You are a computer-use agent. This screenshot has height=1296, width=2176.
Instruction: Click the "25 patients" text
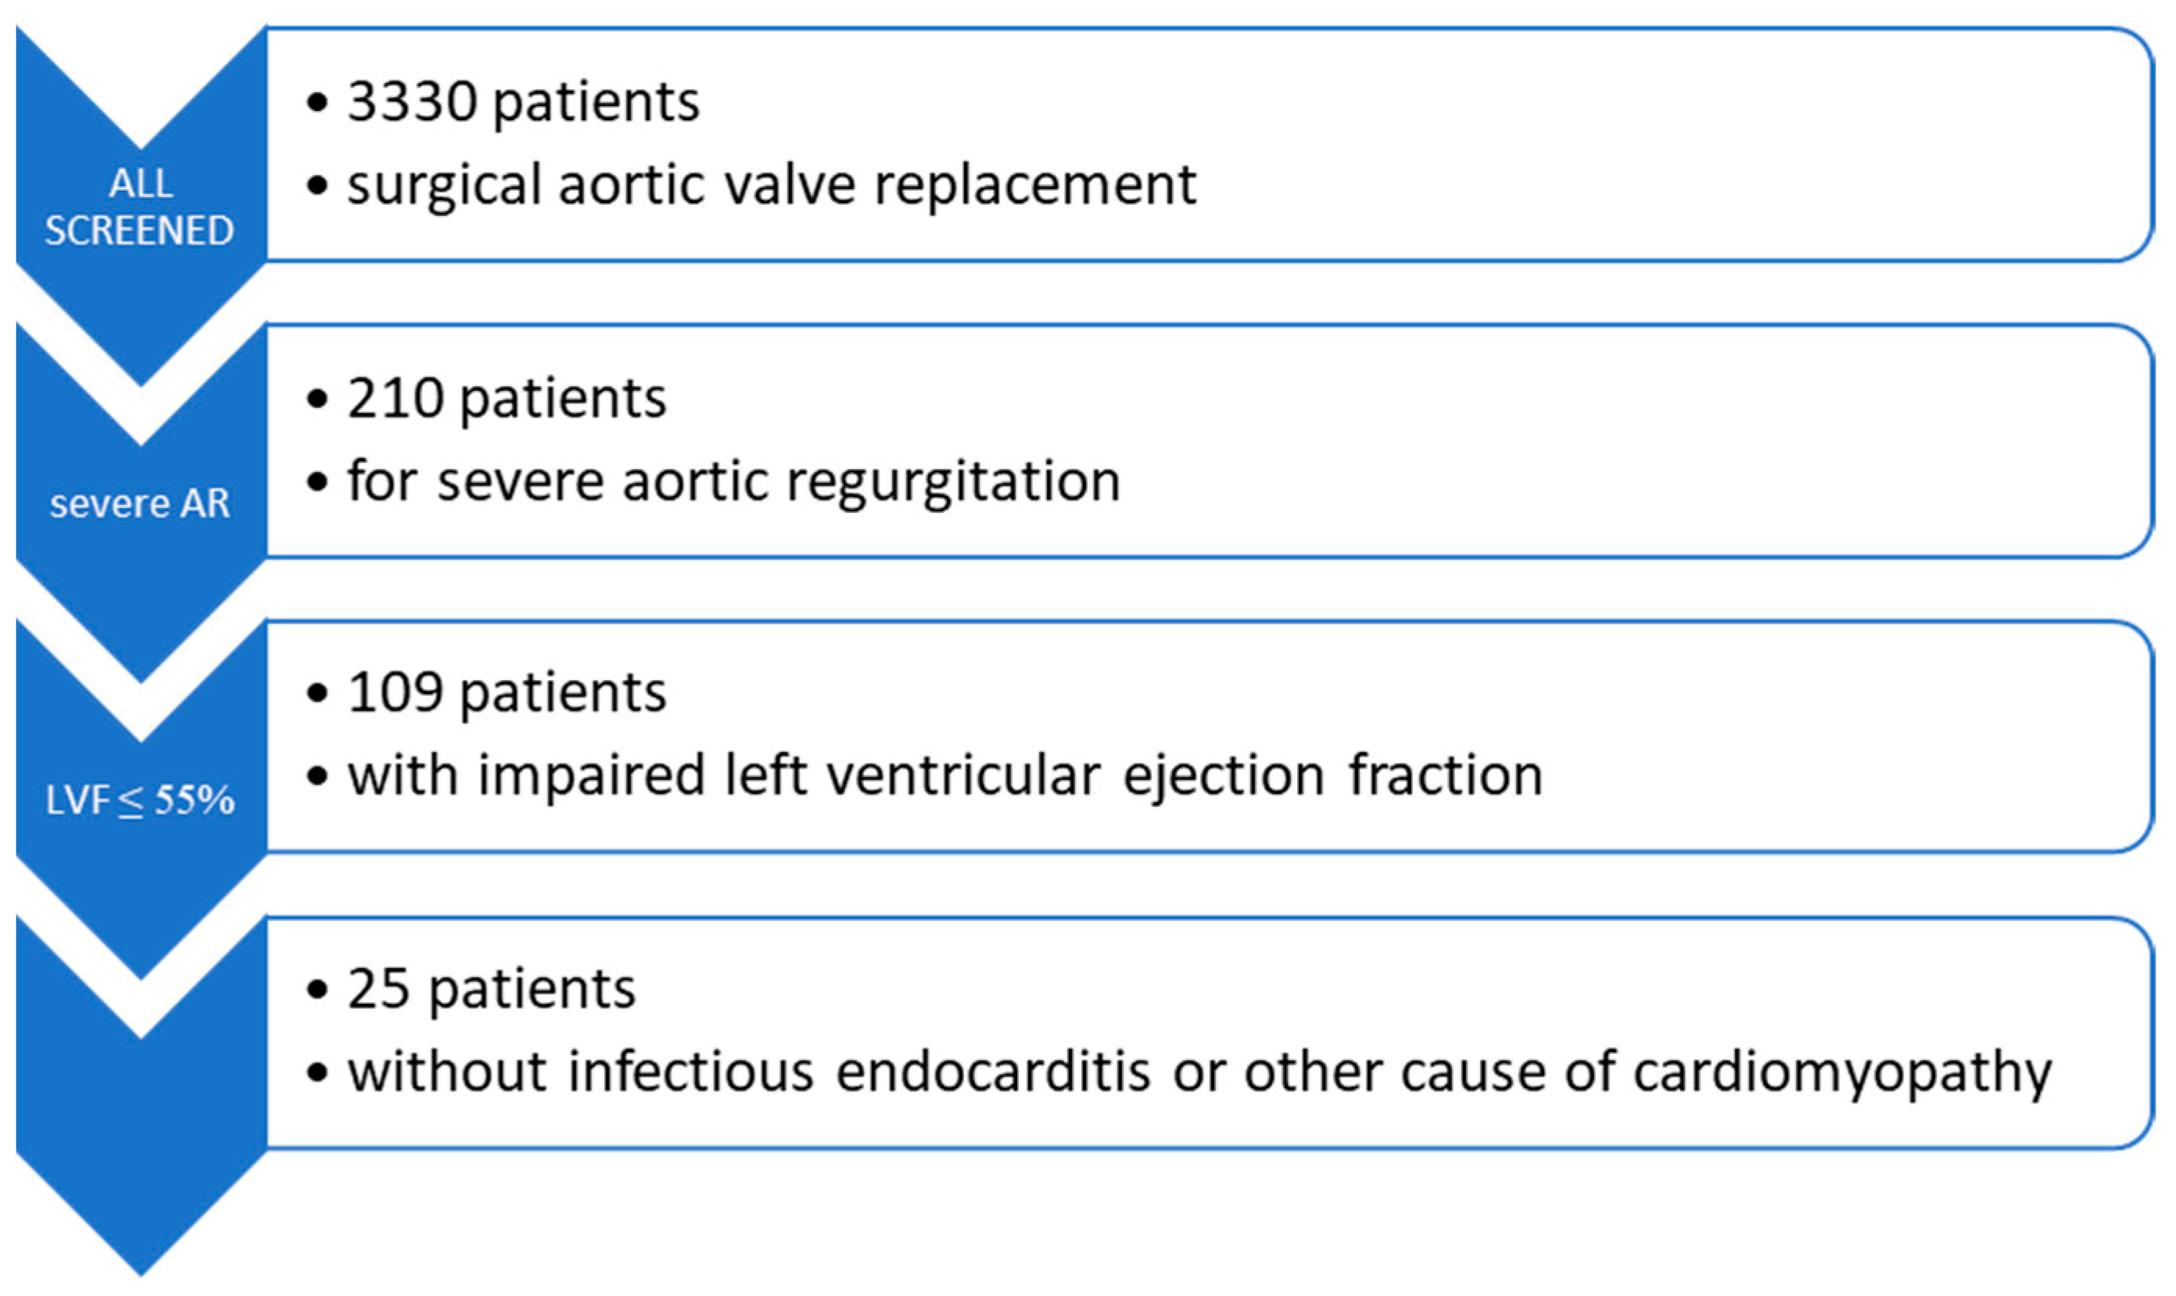(x=491, y=990)
